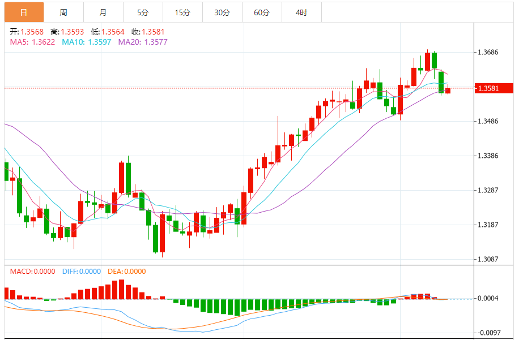The height and width of the screenshot is (340, 519).
Task: Click the 1.3486 price axis label
Action: click(488, 121)
